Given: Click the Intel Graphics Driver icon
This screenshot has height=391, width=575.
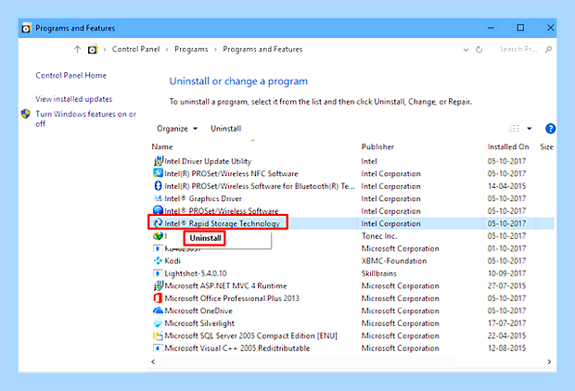Looking at the screenshot, I should click(158, 198).
